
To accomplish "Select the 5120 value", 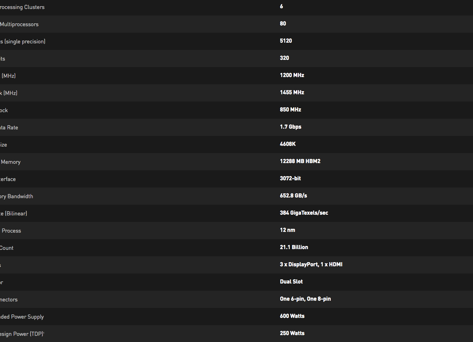I will coord(286,41).
